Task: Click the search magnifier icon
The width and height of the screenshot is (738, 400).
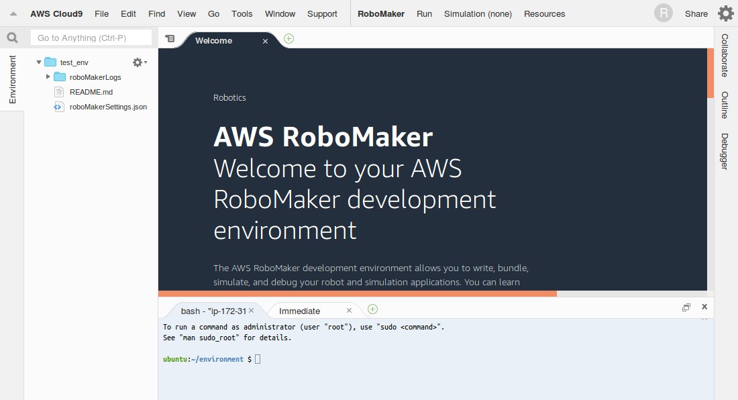Action: click(12, 38)
